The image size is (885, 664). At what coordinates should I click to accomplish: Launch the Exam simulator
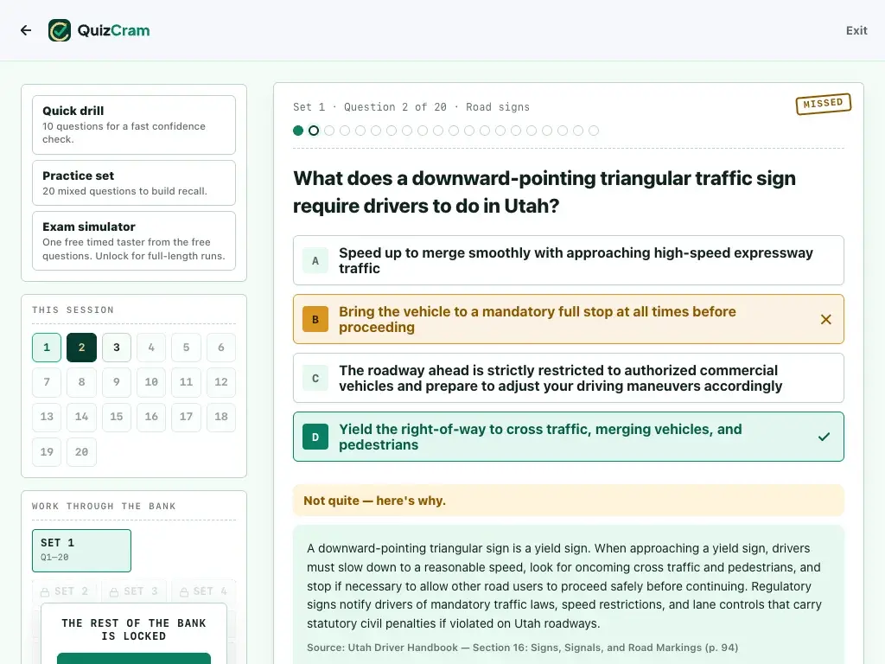pyautogui.click(x=134, y=241)
